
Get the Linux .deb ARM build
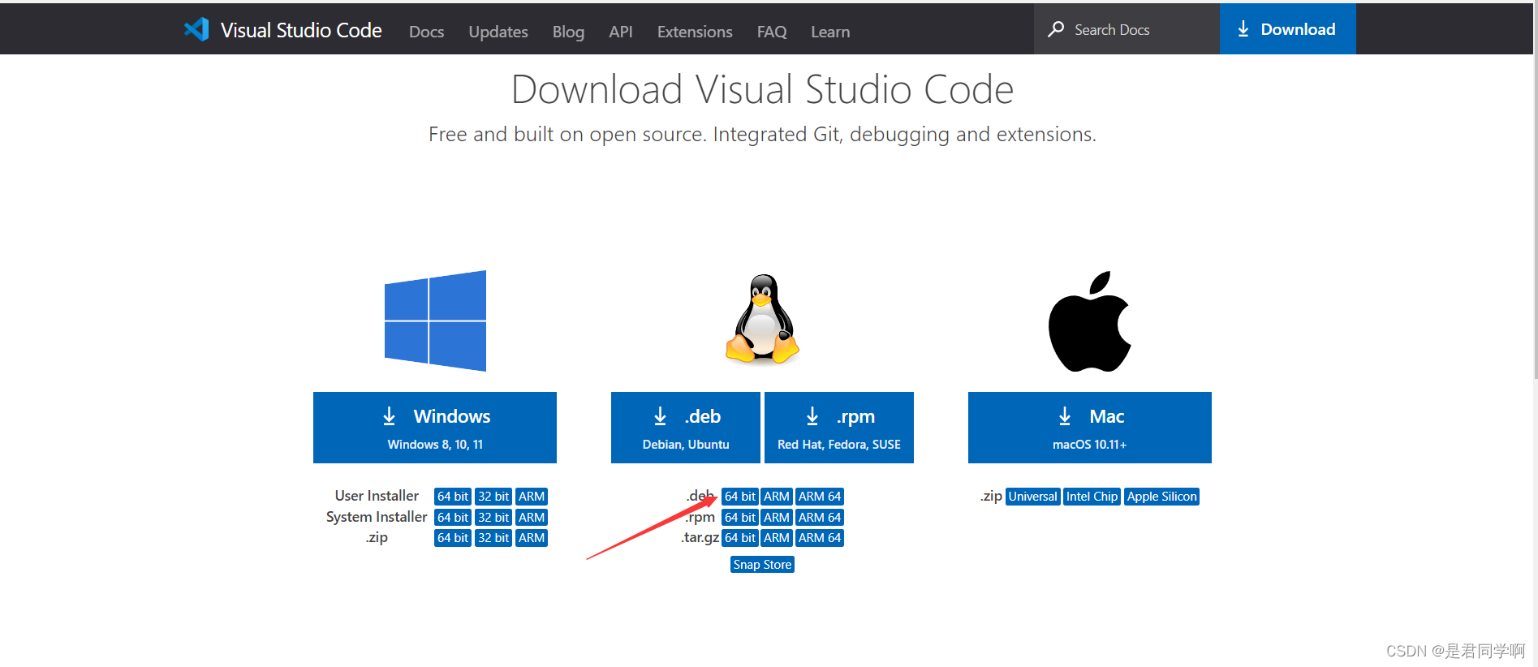point(777,497)
